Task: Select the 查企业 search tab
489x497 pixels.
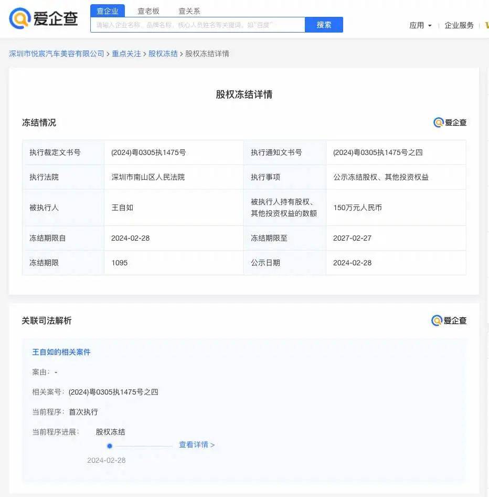Action: click(108, 11)
